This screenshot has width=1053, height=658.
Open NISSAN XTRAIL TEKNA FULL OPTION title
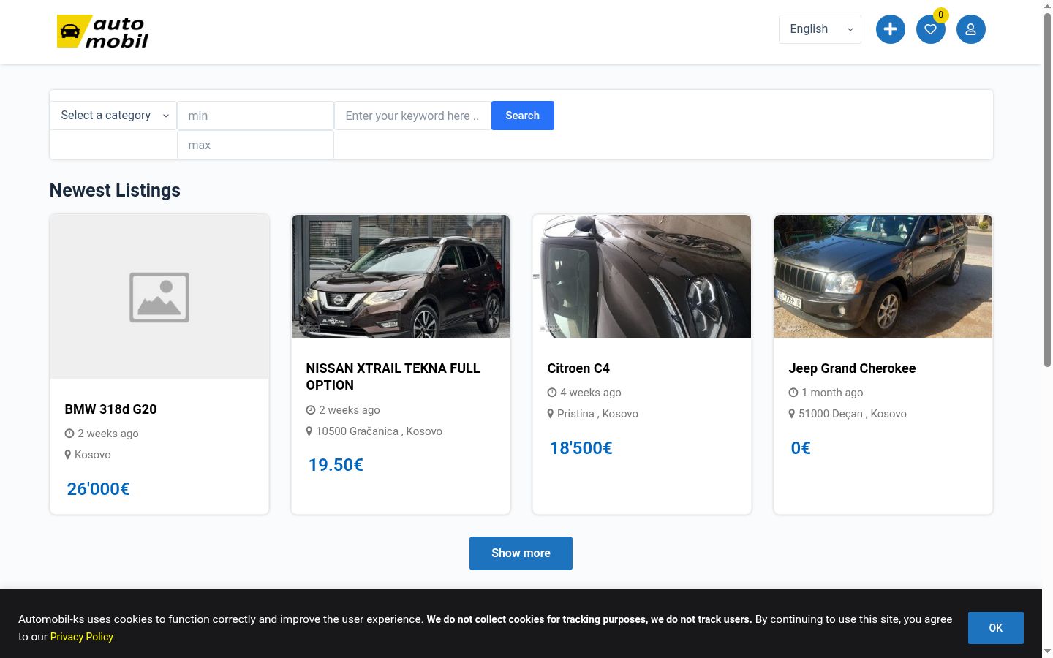[393, 377]
